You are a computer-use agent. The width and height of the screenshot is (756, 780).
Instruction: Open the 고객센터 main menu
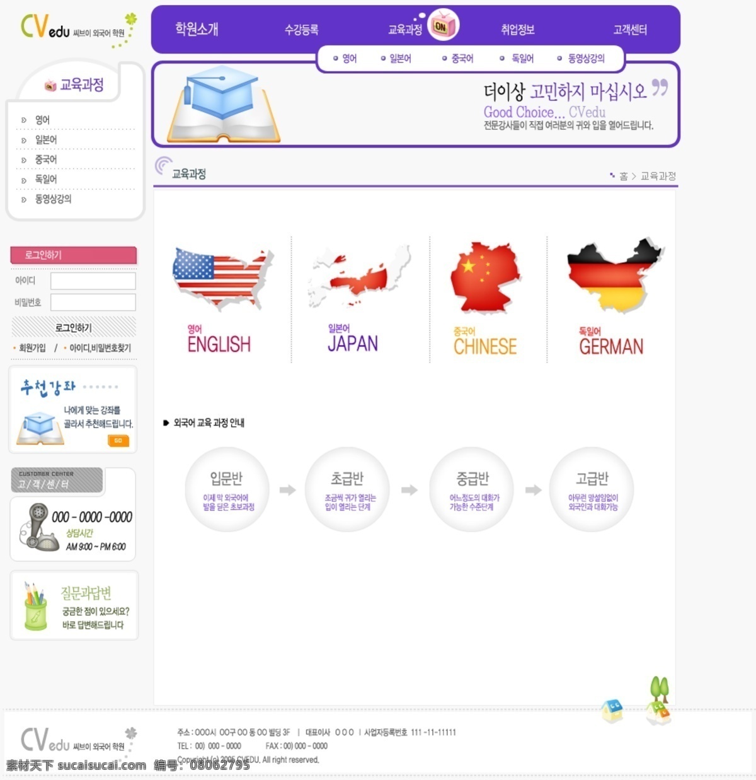[630, 30]
